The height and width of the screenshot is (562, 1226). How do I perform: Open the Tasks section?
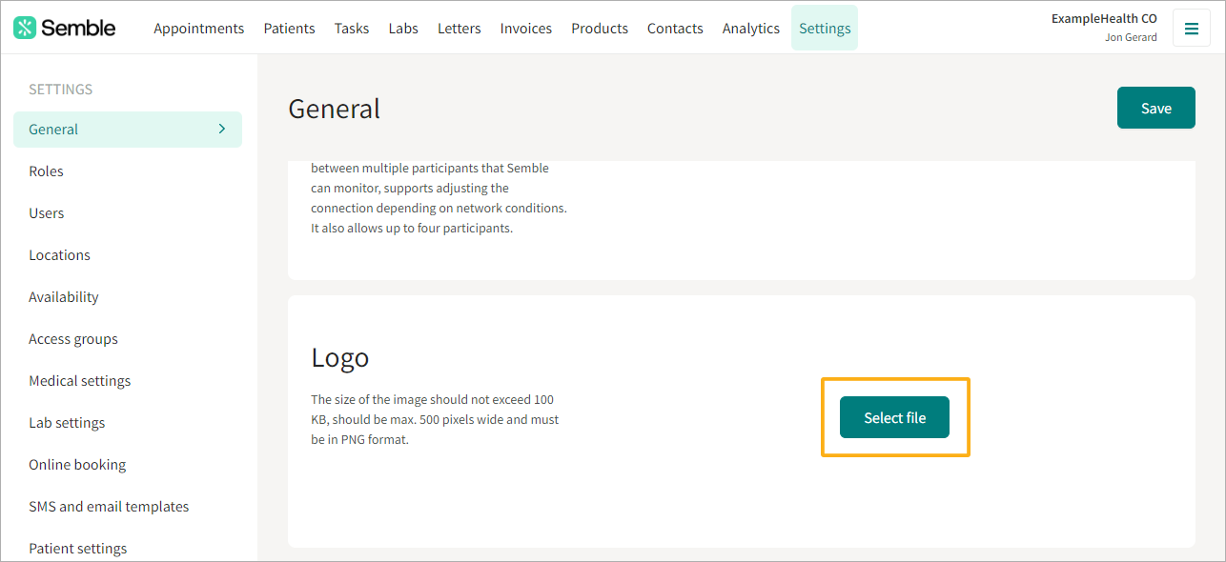pyautogui.click(x=352, y=28)
